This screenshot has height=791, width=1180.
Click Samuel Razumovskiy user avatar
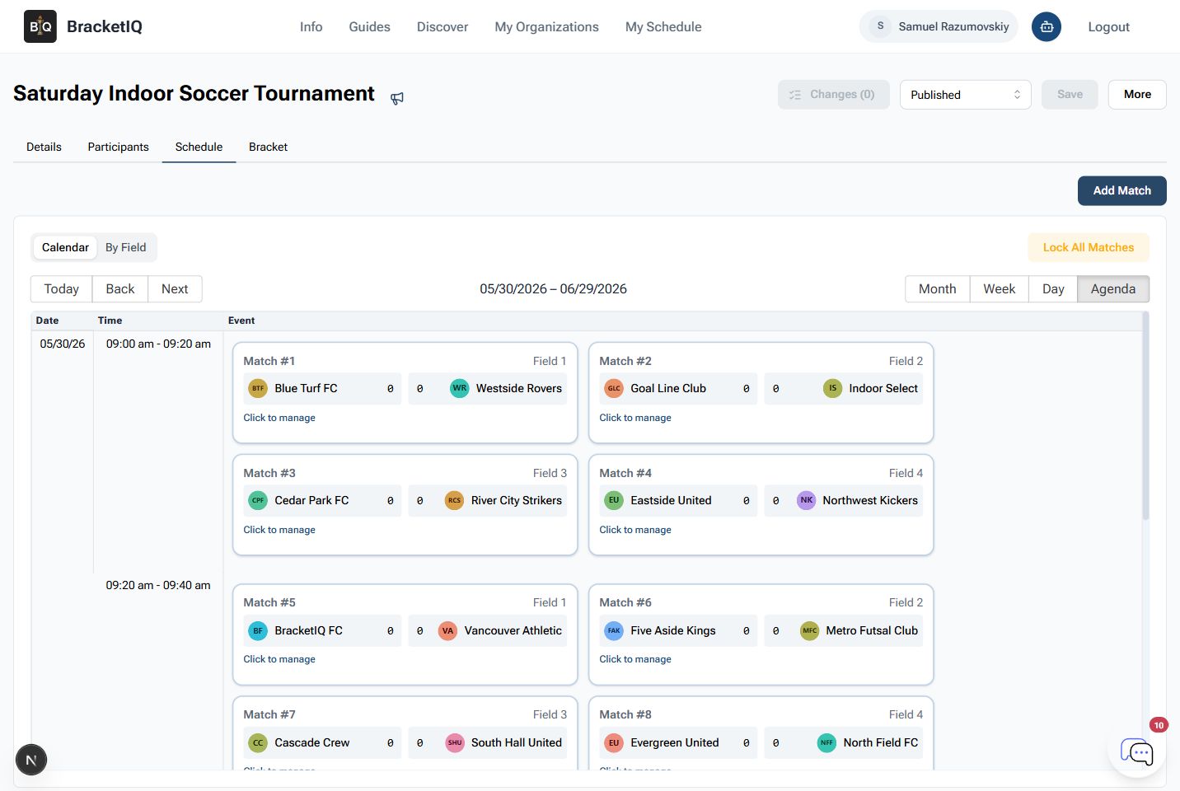coord(880,26)
